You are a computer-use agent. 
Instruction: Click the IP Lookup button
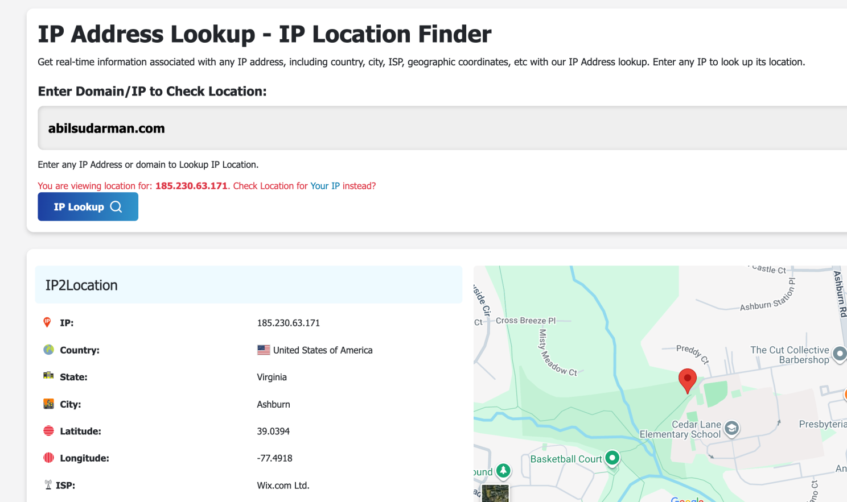(x=88, y=206)
